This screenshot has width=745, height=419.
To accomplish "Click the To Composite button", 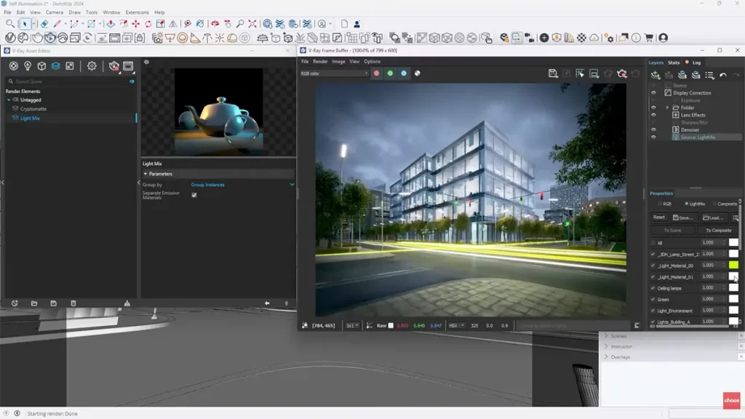I will tap(718, 231).
